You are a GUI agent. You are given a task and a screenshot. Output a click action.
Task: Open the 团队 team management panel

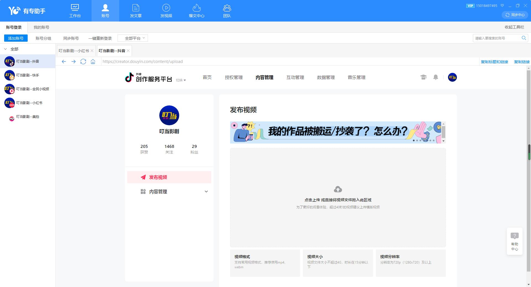click(x=227, y=10)
